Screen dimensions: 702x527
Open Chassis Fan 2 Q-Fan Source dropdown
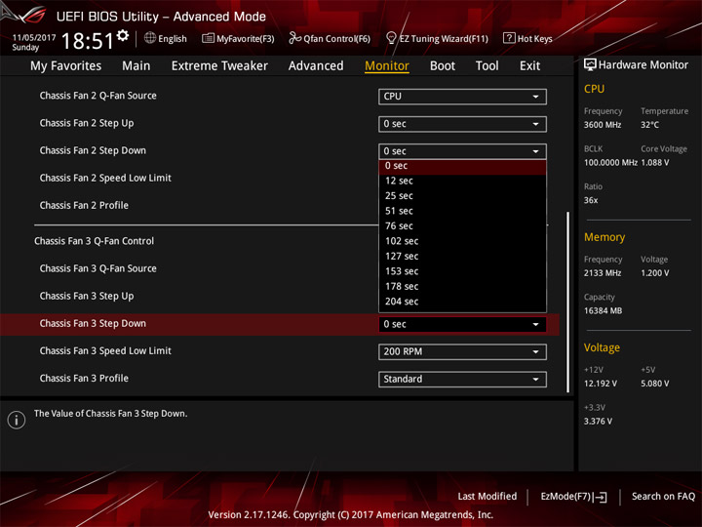(x=462, y=97)
